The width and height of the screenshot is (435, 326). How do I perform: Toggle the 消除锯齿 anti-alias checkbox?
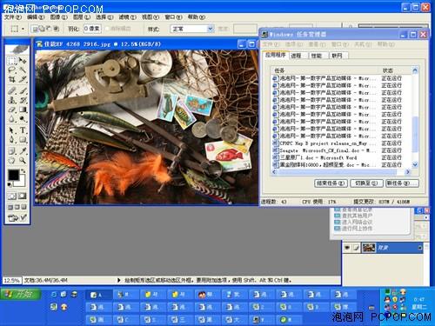(107, 29)
